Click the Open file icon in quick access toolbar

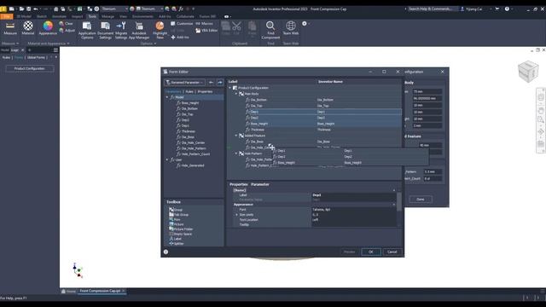tap(21, 9)
